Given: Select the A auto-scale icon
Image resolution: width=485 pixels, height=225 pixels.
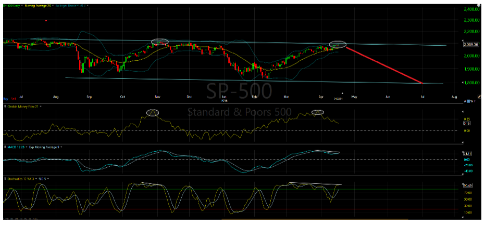Looking at the screenshot, I should point(465,101).
